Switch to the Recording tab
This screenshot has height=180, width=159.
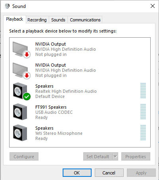(x=37, y=20)
